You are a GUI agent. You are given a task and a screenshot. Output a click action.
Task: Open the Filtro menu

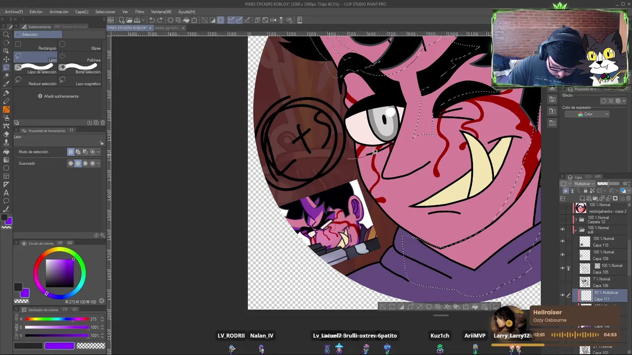140,11
